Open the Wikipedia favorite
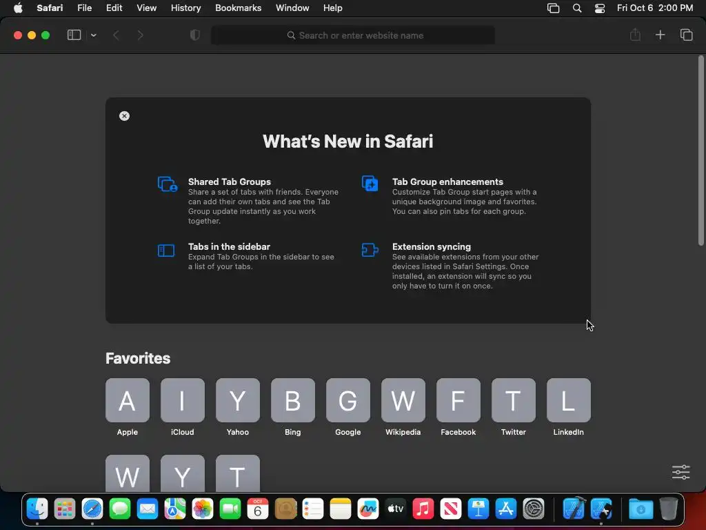Image resolution: width=706 pixels, height=530 pixels. point(403,407)
